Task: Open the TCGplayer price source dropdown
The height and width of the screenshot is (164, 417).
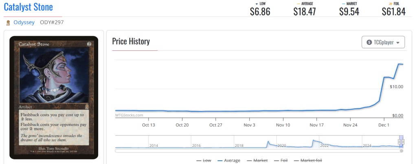Action: [x=383, y=42]
